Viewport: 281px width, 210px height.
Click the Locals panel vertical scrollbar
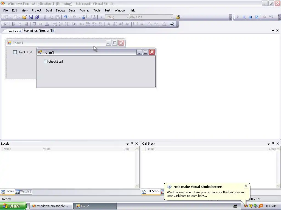137,167
